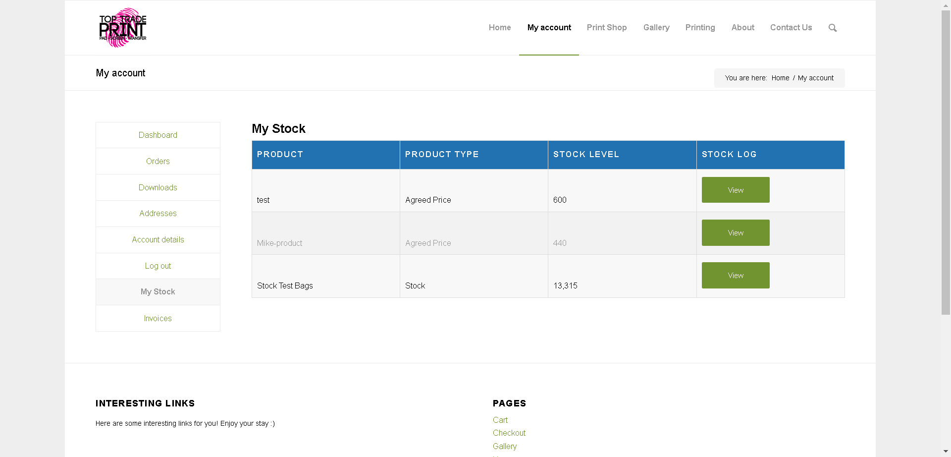
Task: View stock log for Stock Test Bags
Action: click(x=736, y=275)
